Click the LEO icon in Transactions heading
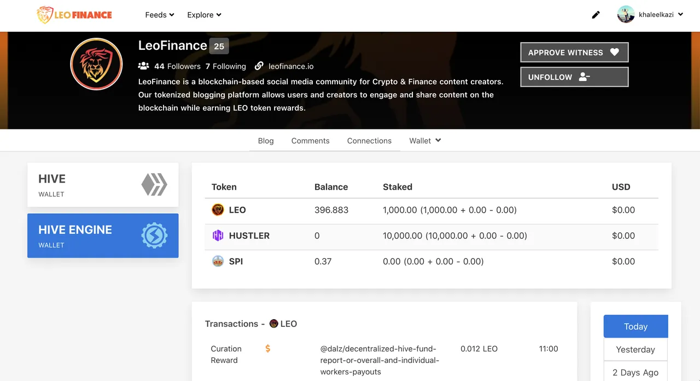 pos(274,324)
